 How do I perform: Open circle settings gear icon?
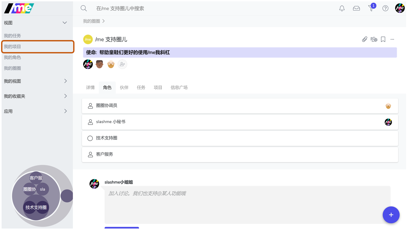[x=374, y=39]
